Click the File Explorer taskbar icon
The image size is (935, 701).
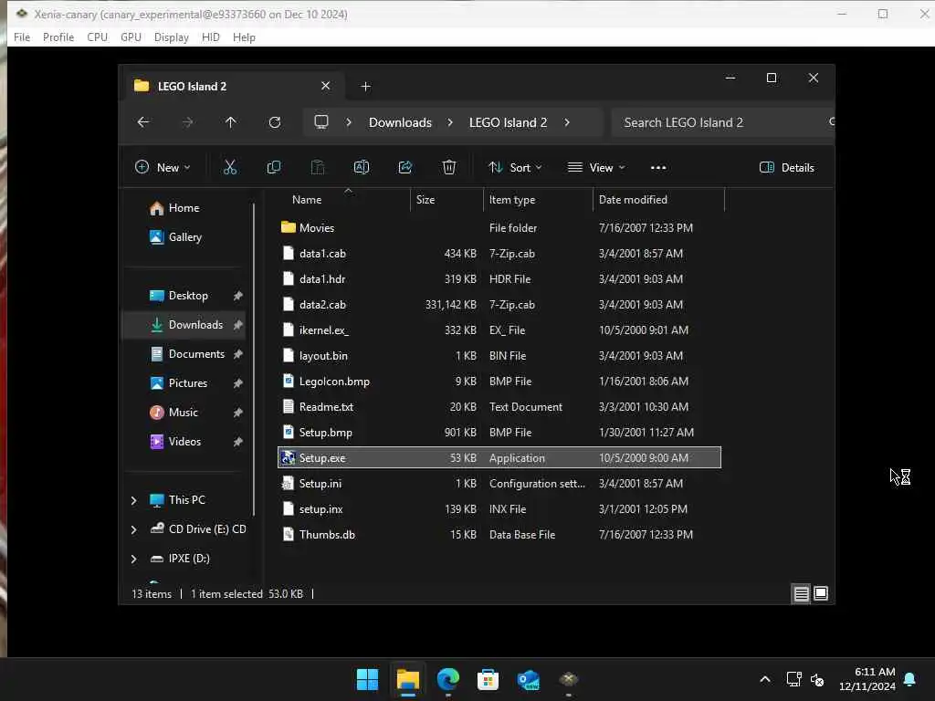(408, 679)
